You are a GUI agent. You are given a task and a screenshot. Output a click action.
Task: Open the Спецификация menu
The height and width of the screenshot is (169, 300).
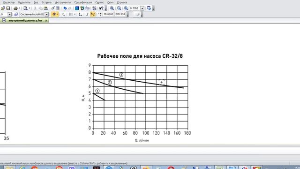click(x=83, y=2)
